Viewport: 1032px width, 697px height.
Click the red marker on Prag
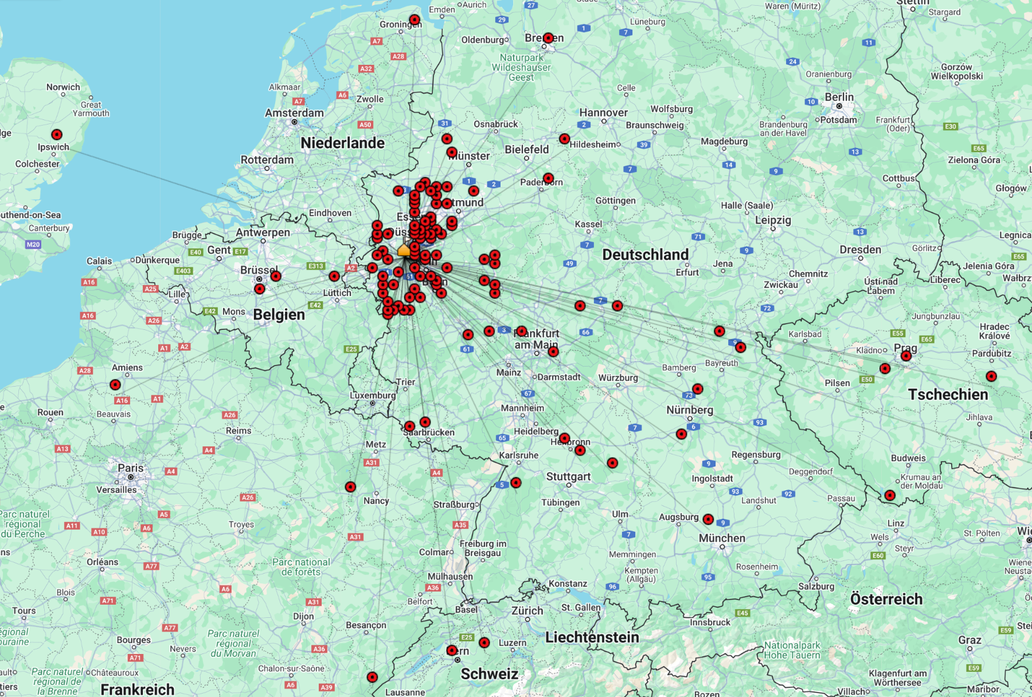click(906, 356)
